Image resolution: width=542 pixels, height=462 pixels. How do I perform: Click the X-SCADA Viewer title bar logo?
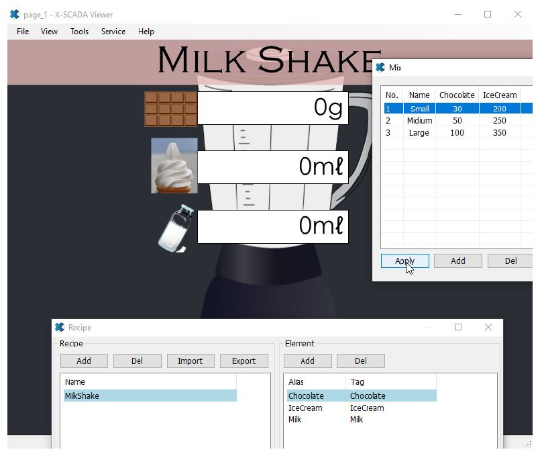[15, 15]
